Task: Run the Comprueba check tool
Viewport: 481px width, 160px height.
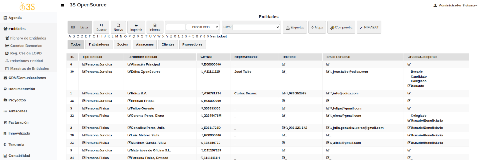Action: (341, 27)
